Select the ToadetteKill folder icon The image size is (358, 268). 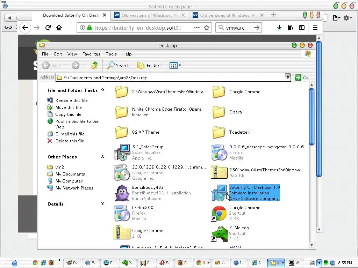click(219, 132)
